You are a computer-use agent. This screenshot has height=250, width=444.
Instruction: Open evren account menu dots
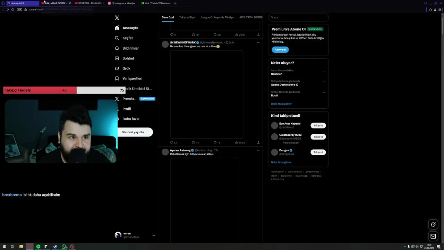point(154,235)
